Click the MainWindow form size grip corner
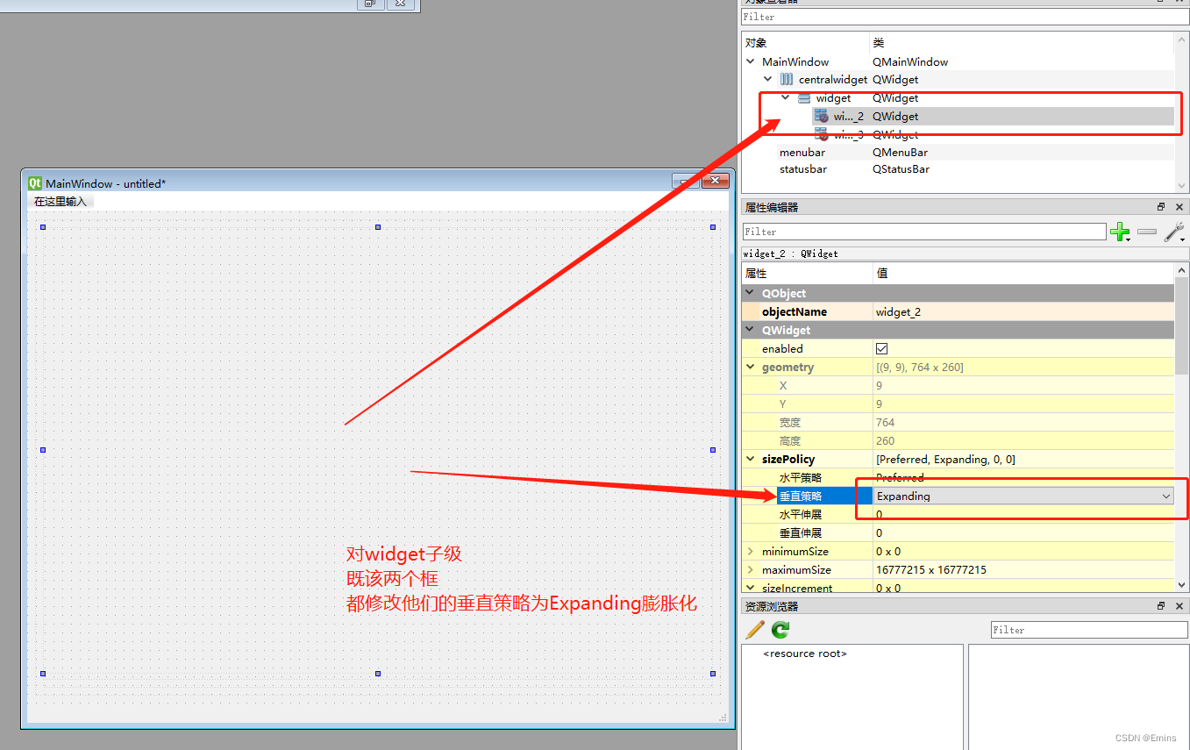This screenshot has height=750, width=1190. pos(723,718)
